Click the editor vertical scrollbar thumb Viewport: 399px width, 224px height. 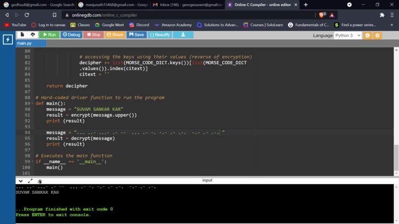[x=396, y=158]
